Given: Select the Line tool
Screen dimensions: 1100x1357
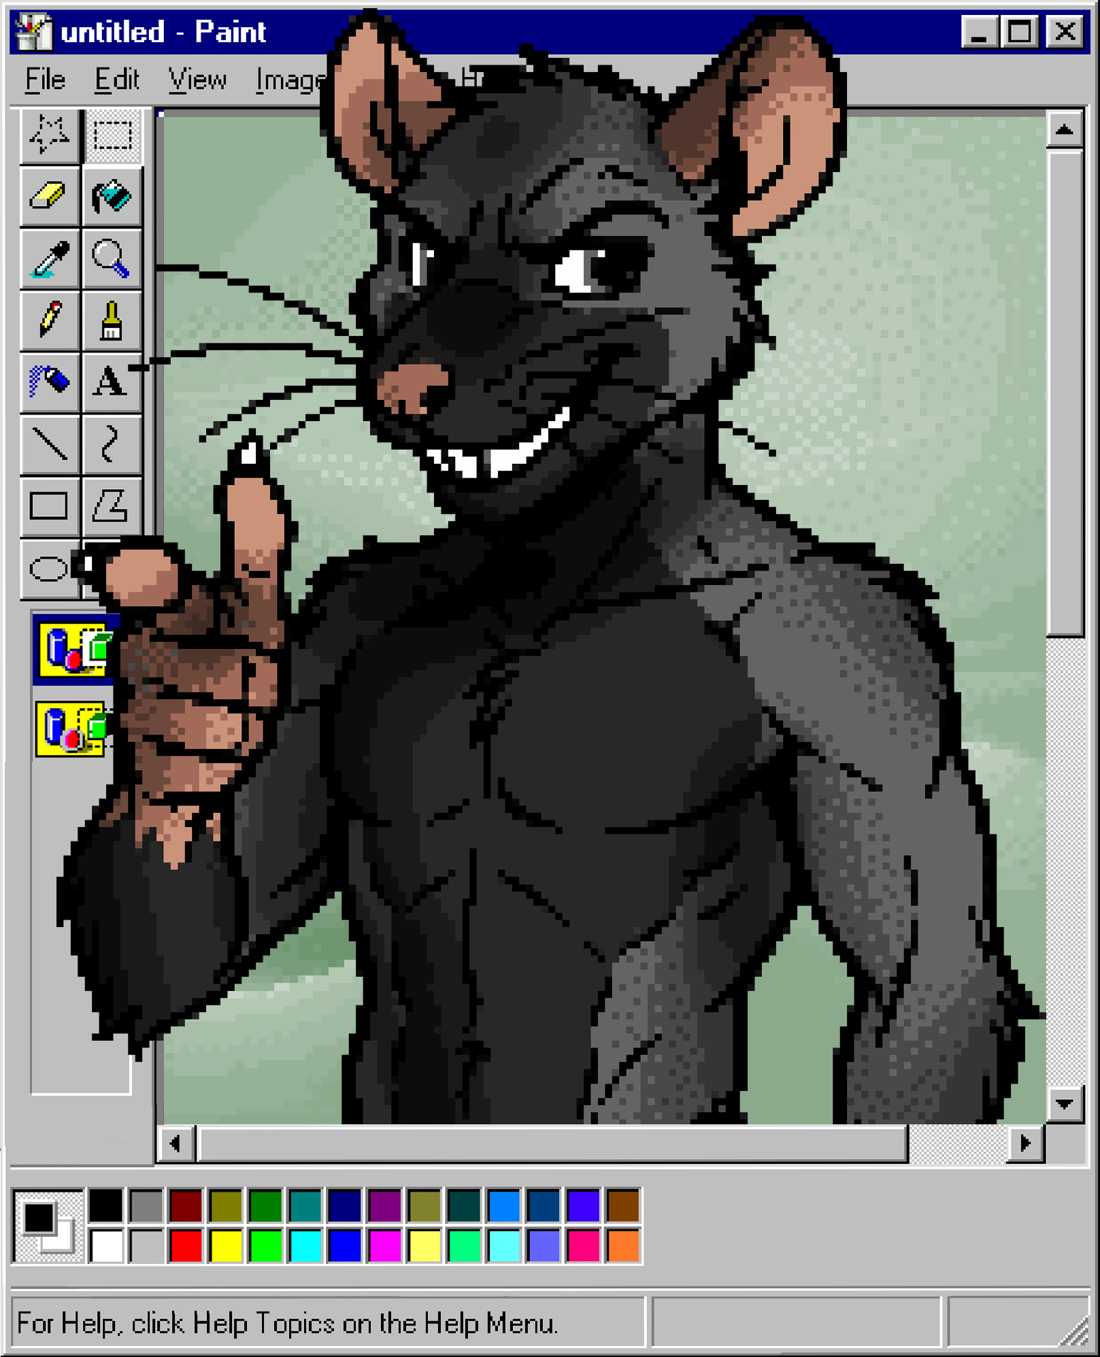Looking at the screenshot, I should tap(49, 443).
